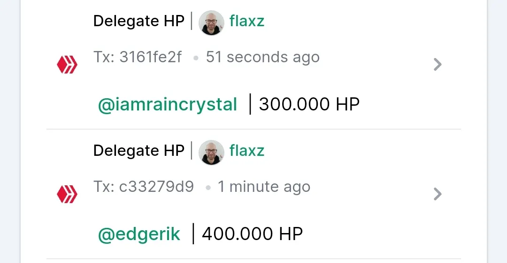Image resolution: width=507 pixels, height=263 pixels.
Task: Visit the @iamraincrystal account link
Action: [x=168, y=105]
